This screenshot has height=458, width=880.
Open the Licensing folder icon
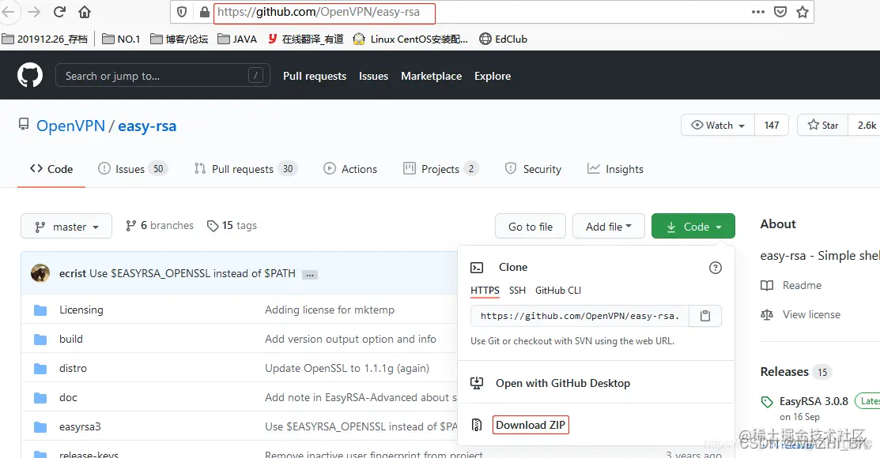point(40,310)
